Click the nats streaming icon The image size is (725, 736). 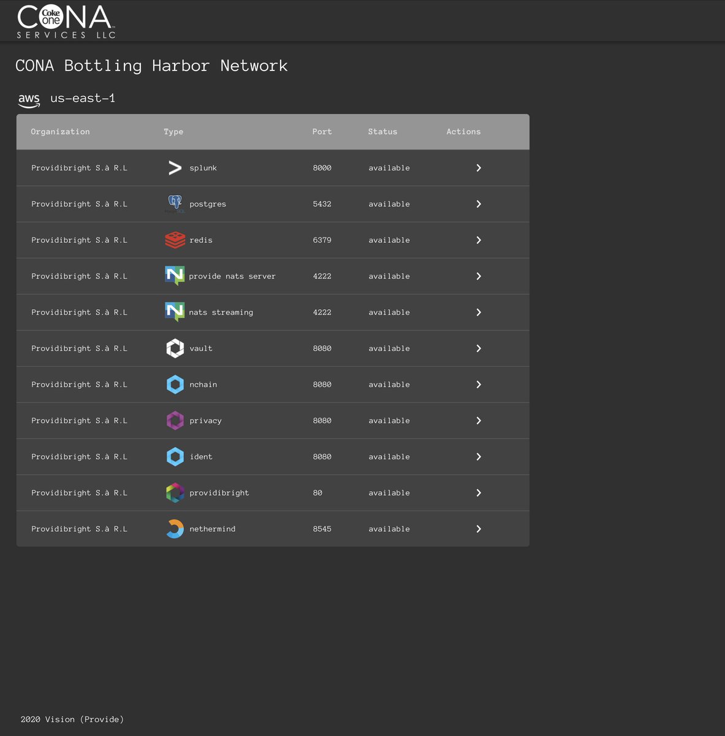[x=175, y=312]
